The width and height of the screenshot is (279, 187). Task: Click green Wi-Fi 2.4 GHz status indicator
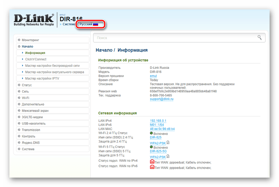tap(151, 133)
